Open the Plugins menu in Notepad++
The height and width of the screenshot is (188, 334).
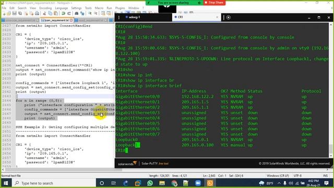click(120, 8)
